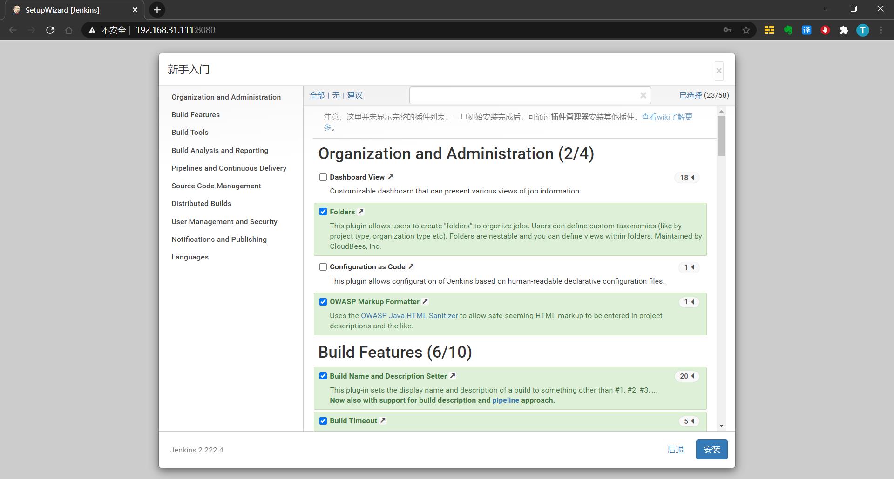Image resolution: width=894 pixels, height=479 pixels.
Task: Open the Chrome extensions puzzle icon
Action: 844,30
